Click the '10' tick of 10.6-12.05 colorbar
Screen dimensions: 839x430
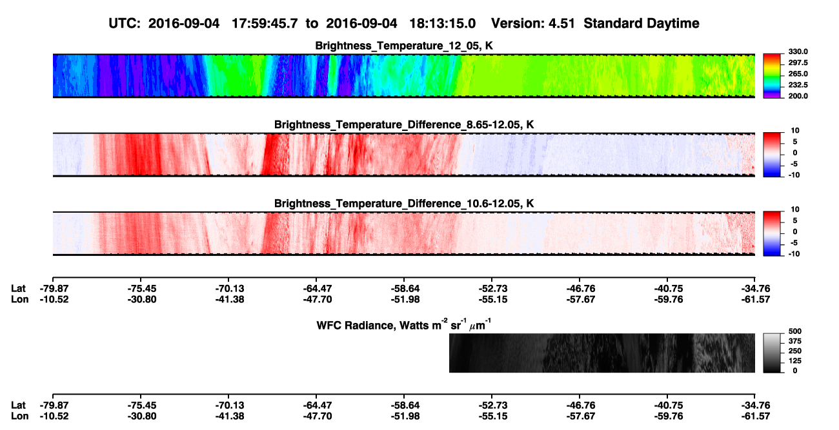[794, 209]
